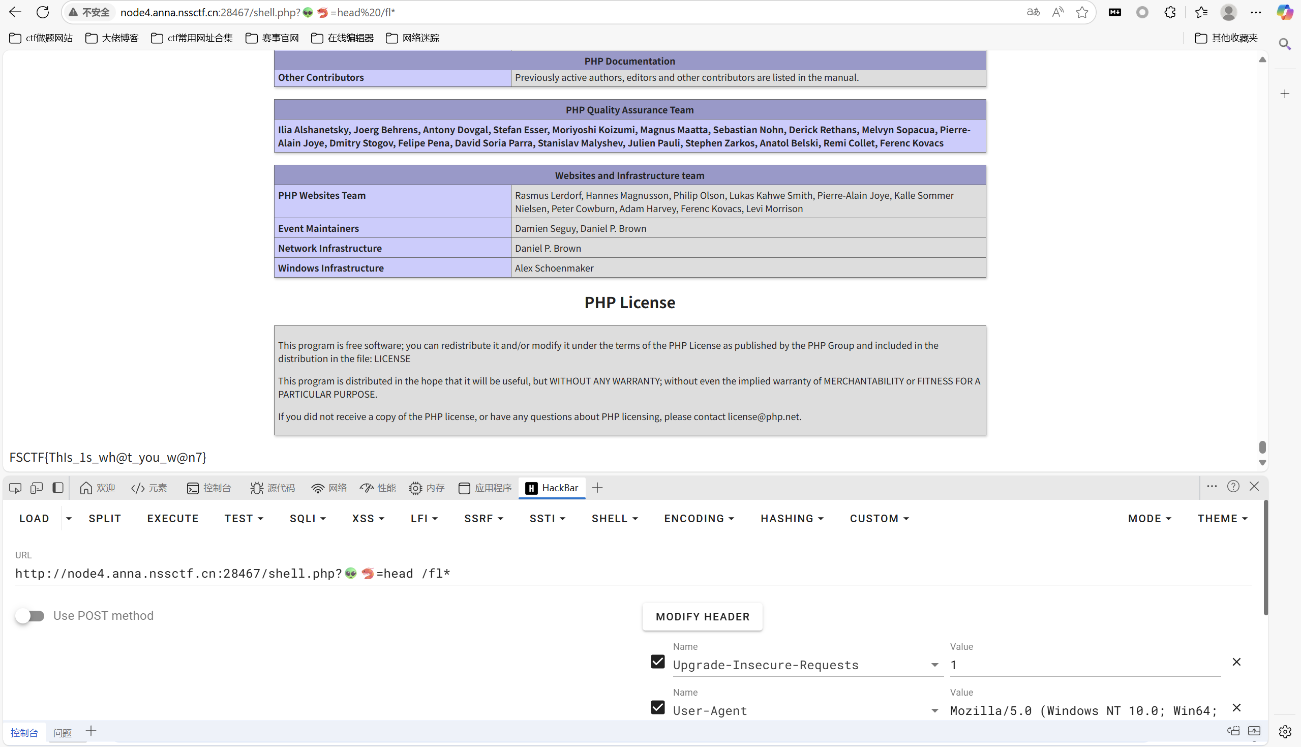Screen dimensions: 1301x747
Task: Switch to 网络 Network tab
Action: pyautogui.click(x=329, y=488)
